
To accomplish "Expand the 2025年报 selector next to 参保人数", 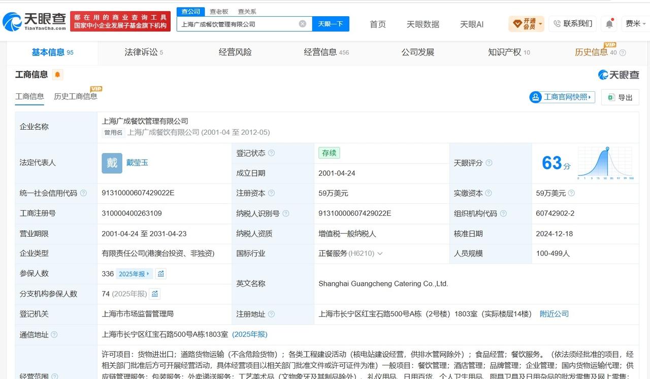I will click(134, 274).
